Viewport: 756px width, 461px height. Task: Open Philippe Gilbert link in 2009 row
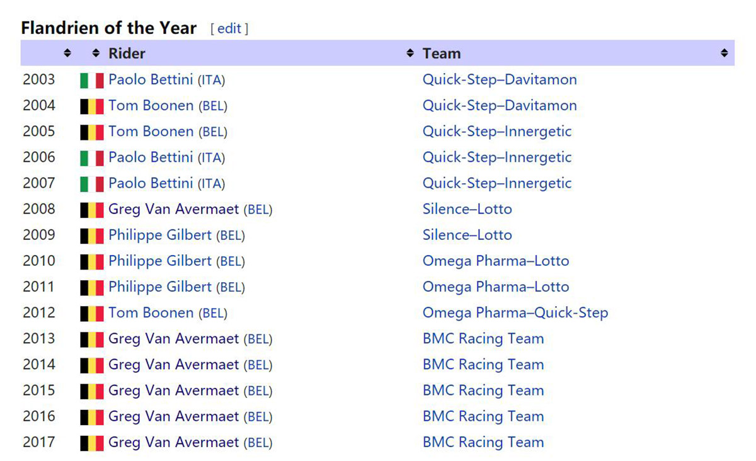[x=160, y=235]
